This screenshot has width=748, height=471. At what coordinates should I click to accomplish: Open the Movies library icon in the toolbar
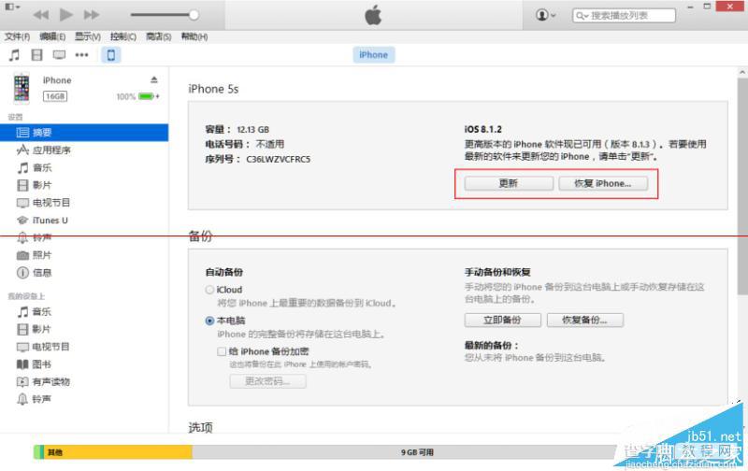36,55
